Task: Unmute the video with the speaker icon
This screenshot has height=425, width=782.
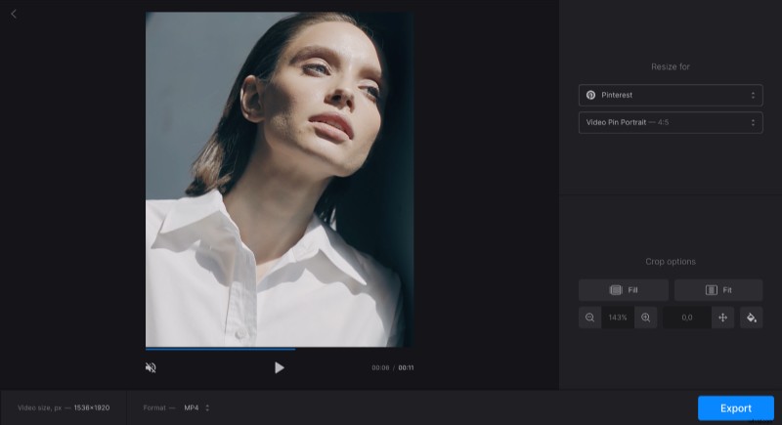Action: pyautogui.click(x=151, y=367)
